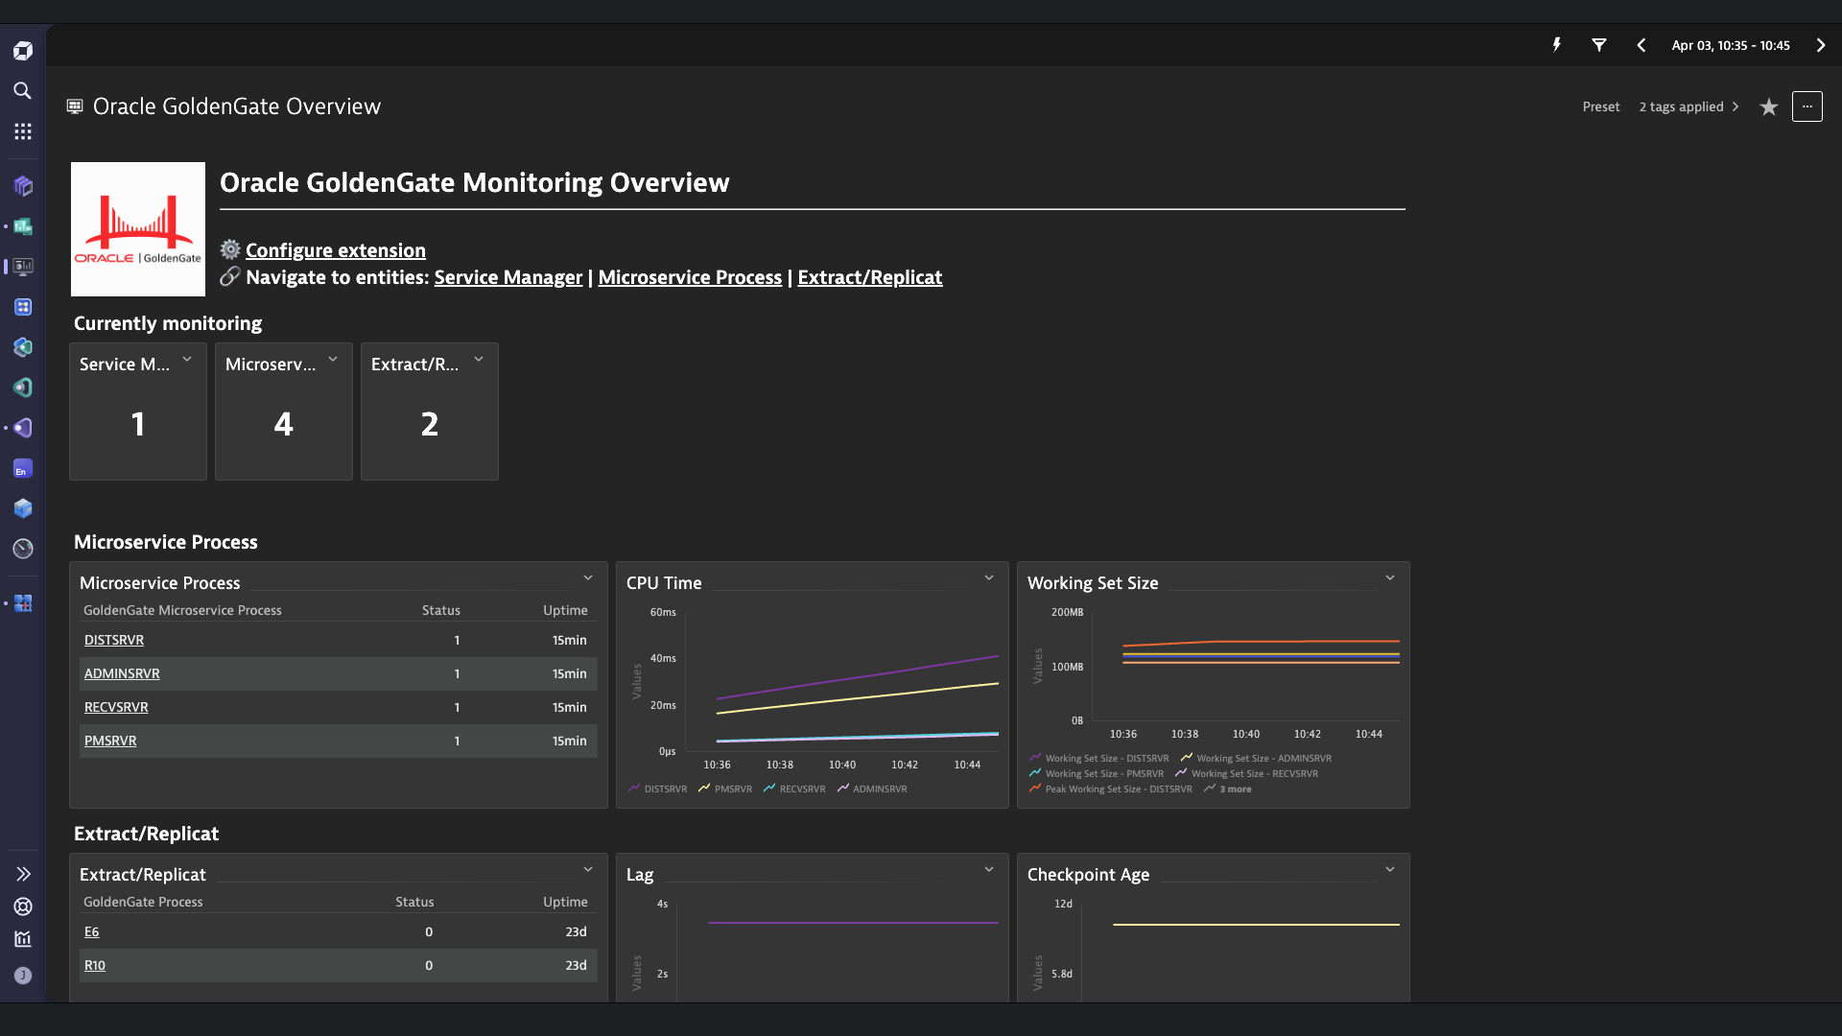
Task: Open the ADMINSRVR process link
Action: tap(122, 673)
